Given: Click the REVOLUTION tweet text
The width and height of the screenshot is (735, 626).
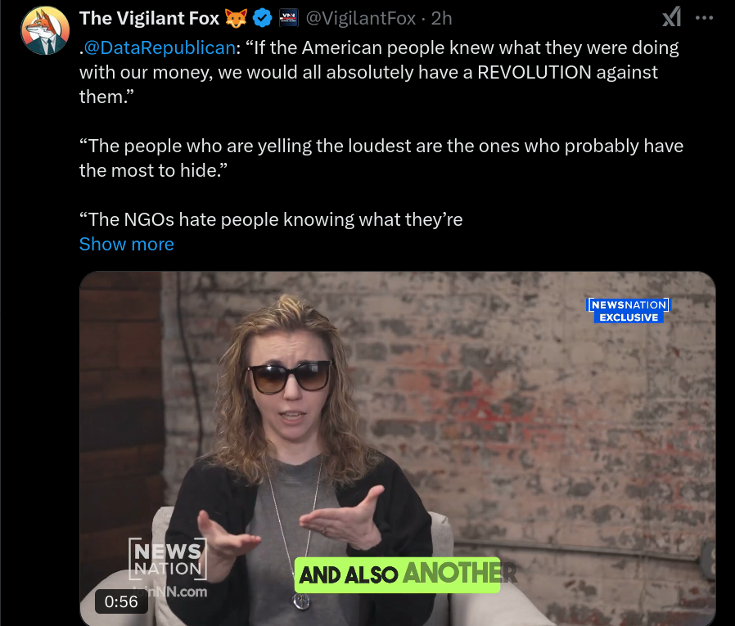Looking at the screenshot, I should (x=534, y=72).
